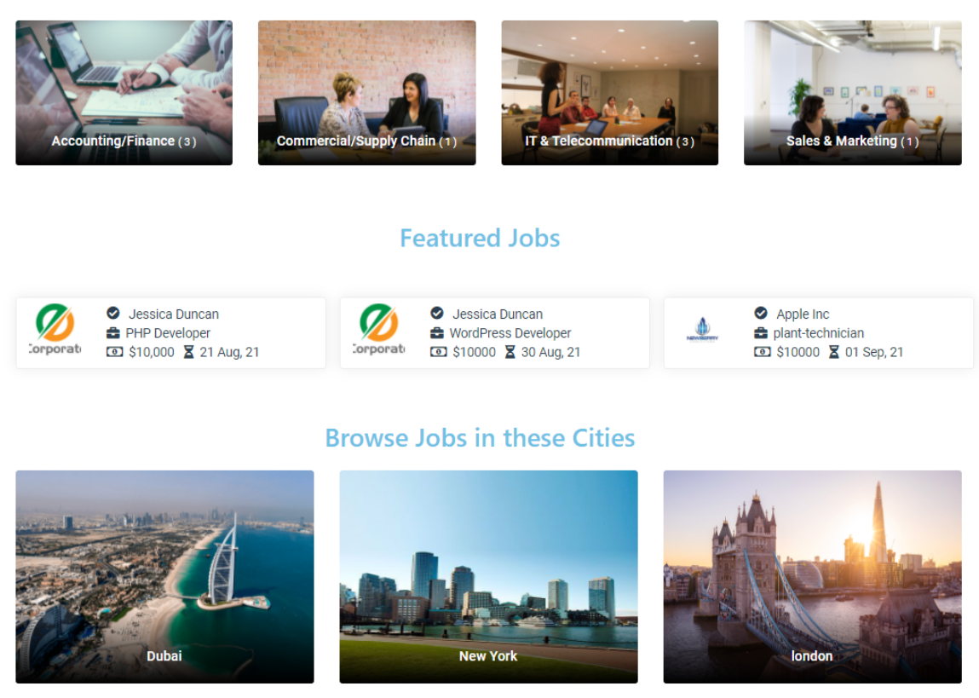
Task: Click hourglass icon beside 01 Sep, 21
Action: click(x=833, y=352)
